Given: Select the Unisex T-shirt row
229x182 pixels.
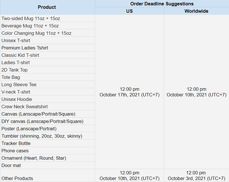Looking at the screenshot, I should [x=16, y=40].
